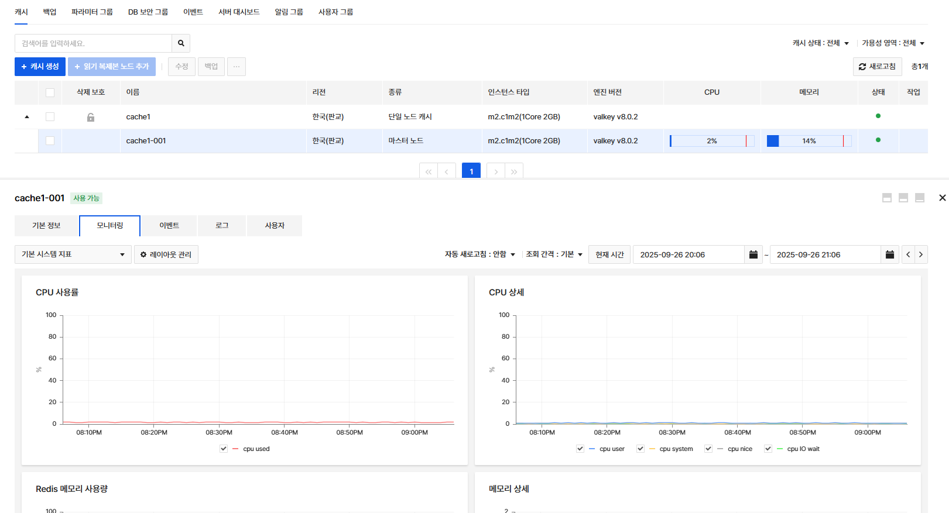Screen dimensions: 949x513
Task: Click the 새로고침 refresh button
Action: tap(877, 67)
